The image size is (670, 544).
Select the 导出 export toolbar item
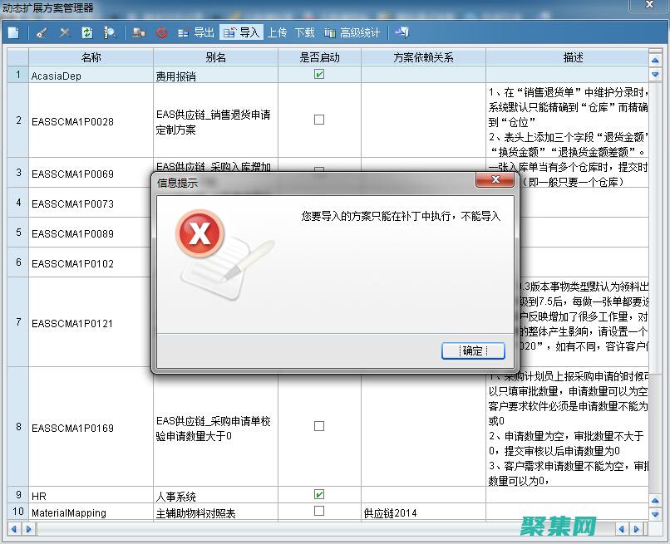click(200, 32)
